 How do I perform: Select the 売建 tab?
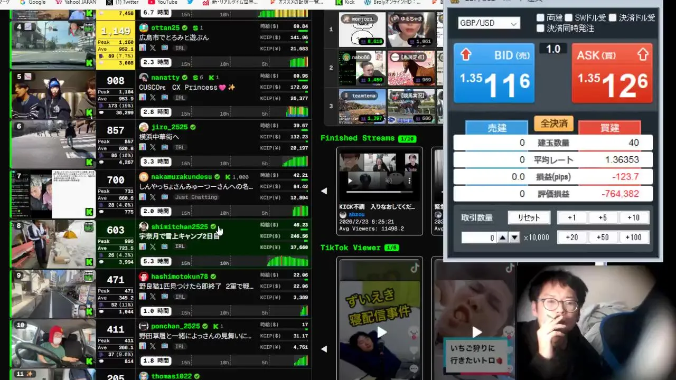pyautogui.click(x=496, y=128)
